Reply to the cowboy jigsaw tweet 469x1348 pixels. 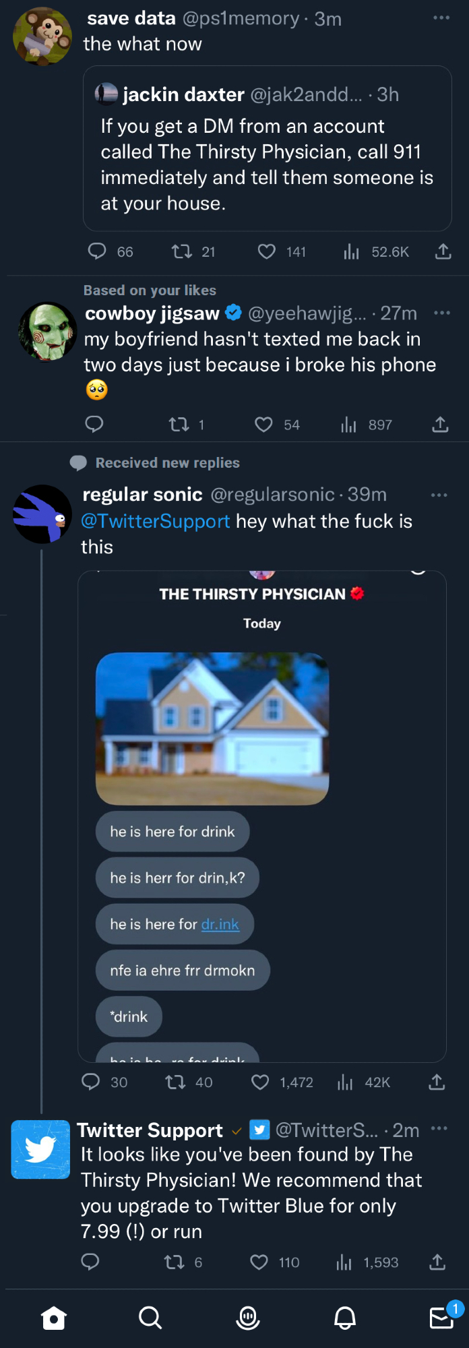tap(94, 424)
